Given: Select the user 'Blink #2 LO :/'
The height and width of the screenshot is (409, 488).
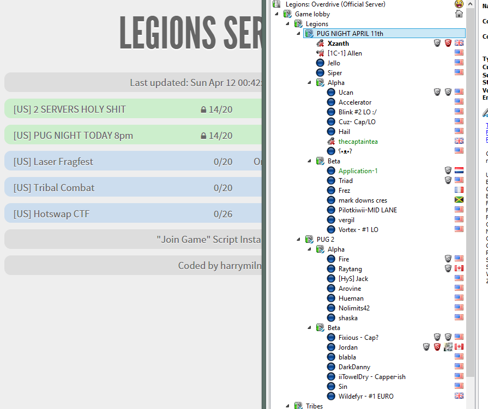Looking at the screenshot, I should coord(358,112).
